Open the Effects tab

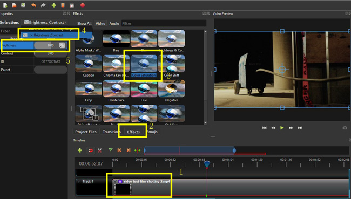(x=133, y=132)
